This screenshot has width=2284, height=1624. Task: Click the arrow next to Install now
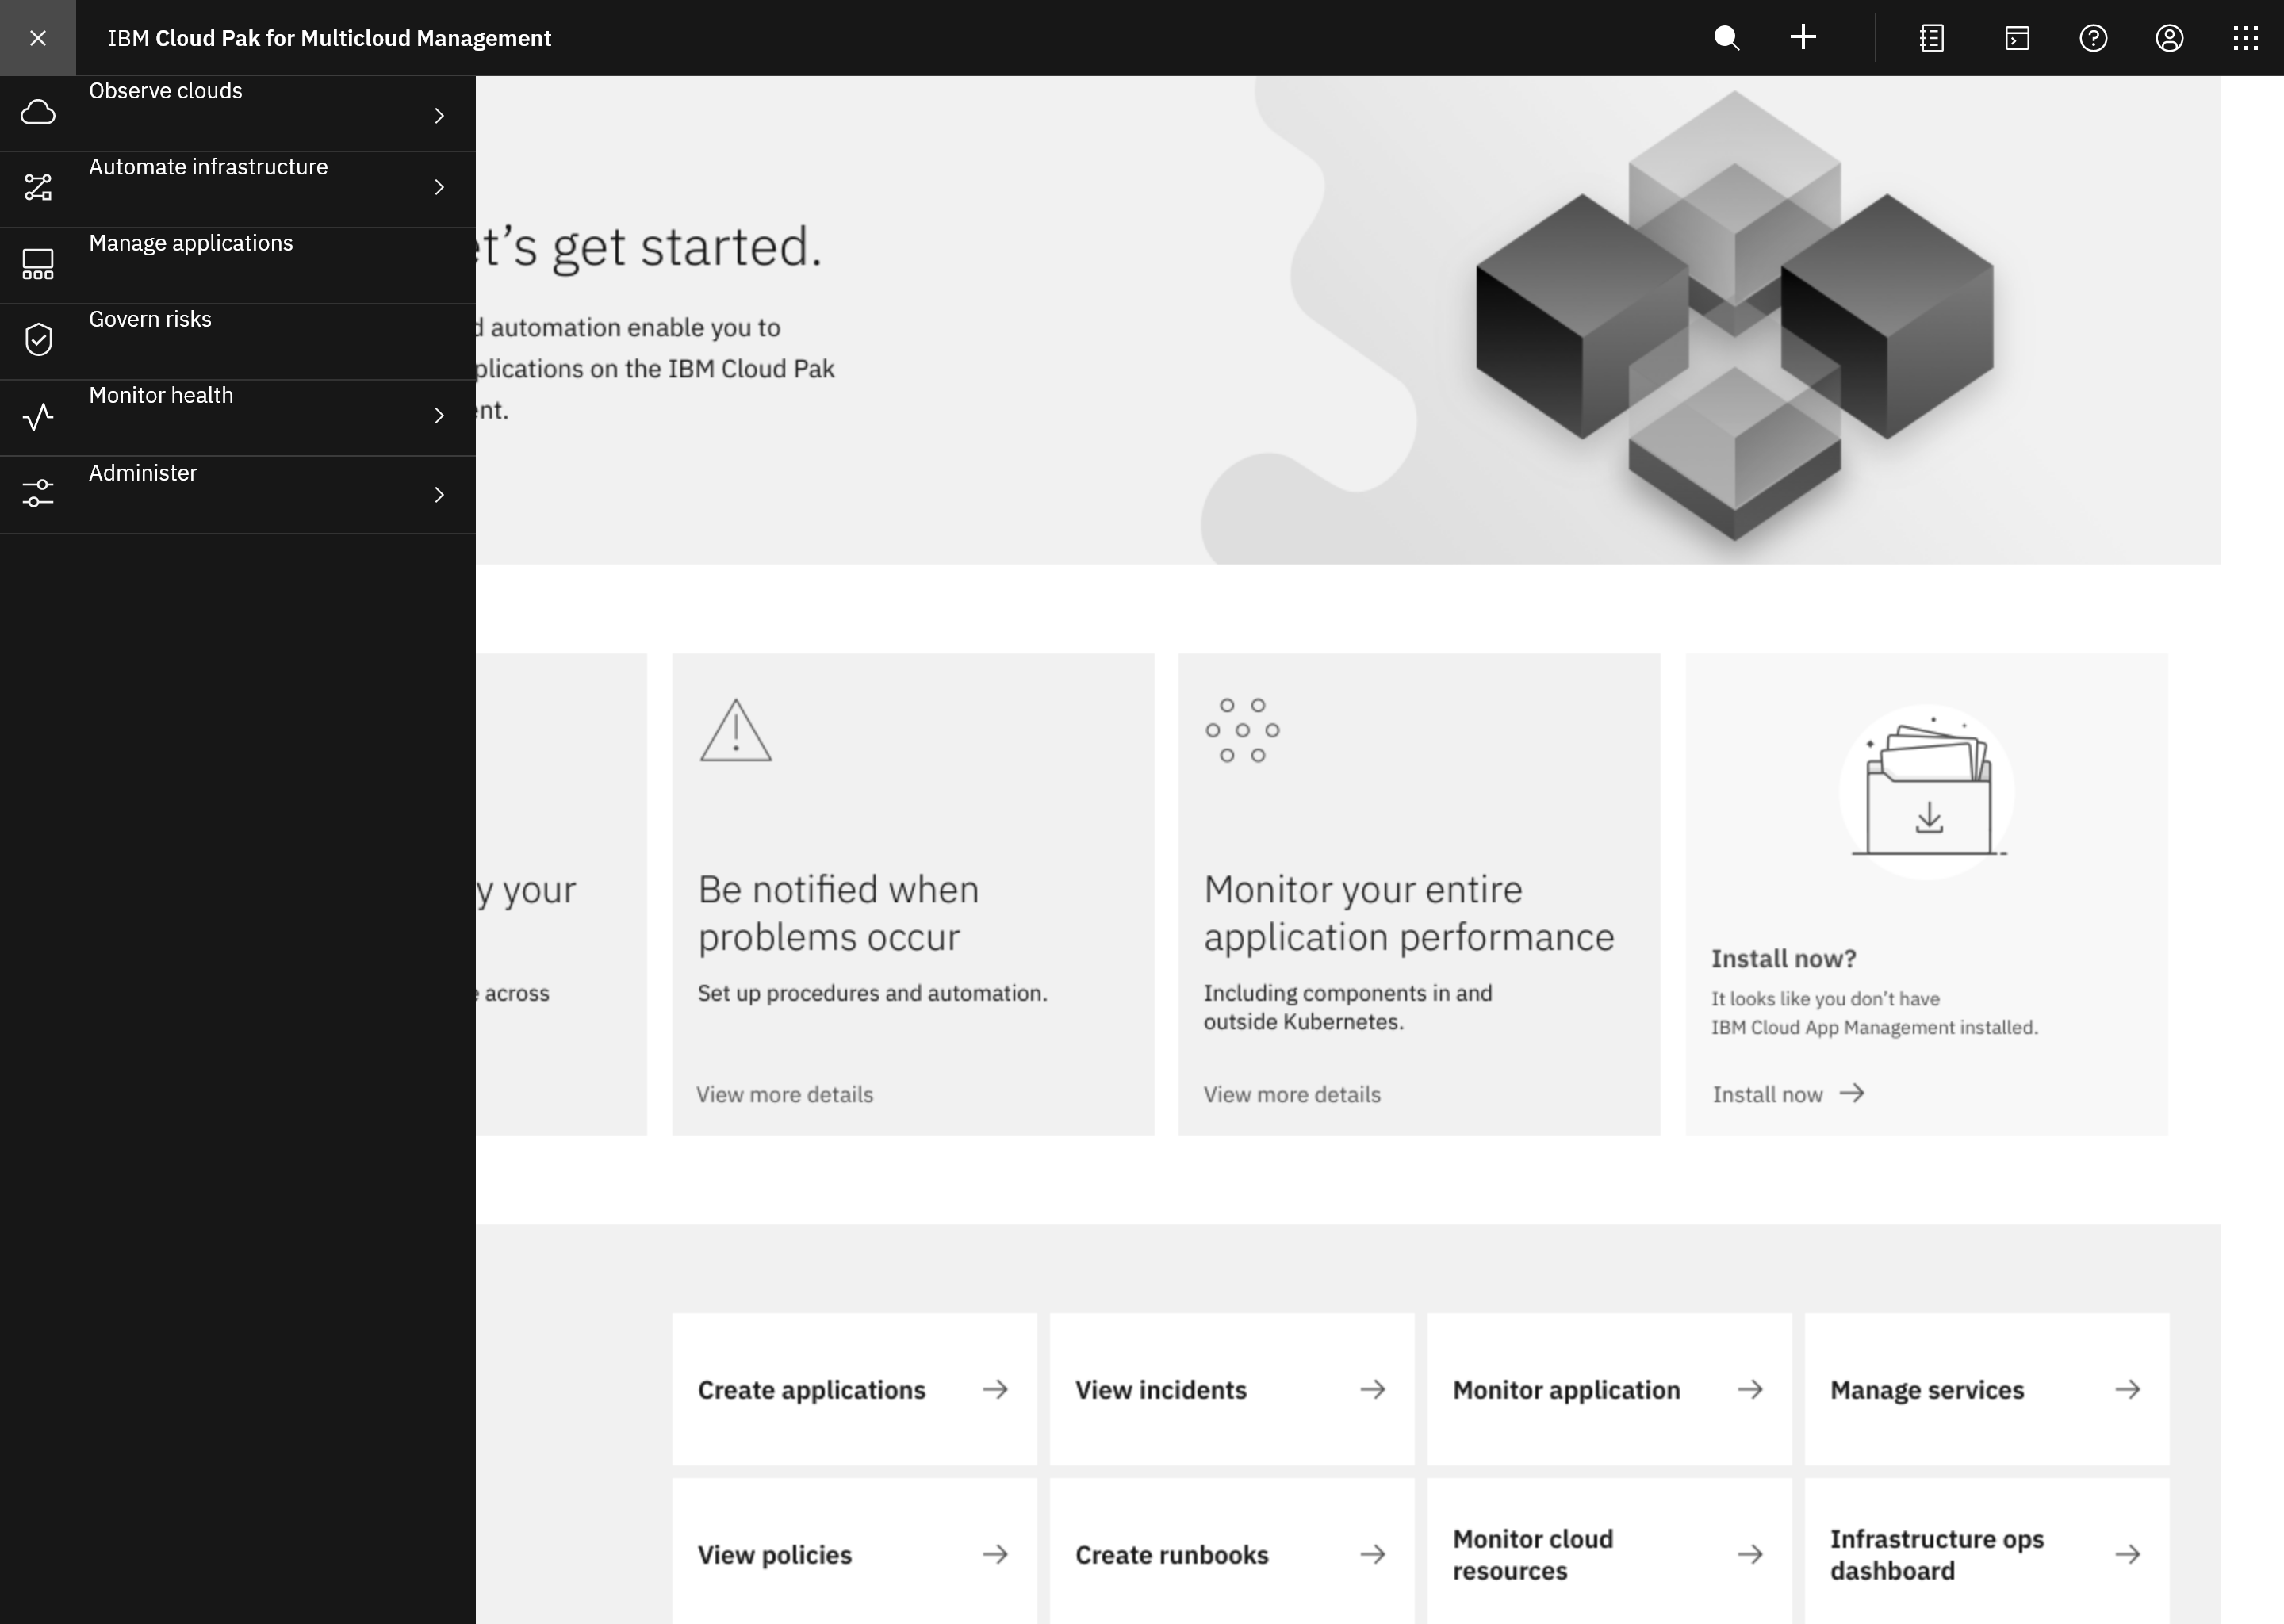coord(1852,1093)
